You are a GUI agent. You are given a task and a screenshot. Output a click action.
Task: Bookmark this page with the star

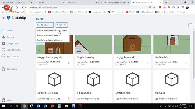(x=154, y=7)
